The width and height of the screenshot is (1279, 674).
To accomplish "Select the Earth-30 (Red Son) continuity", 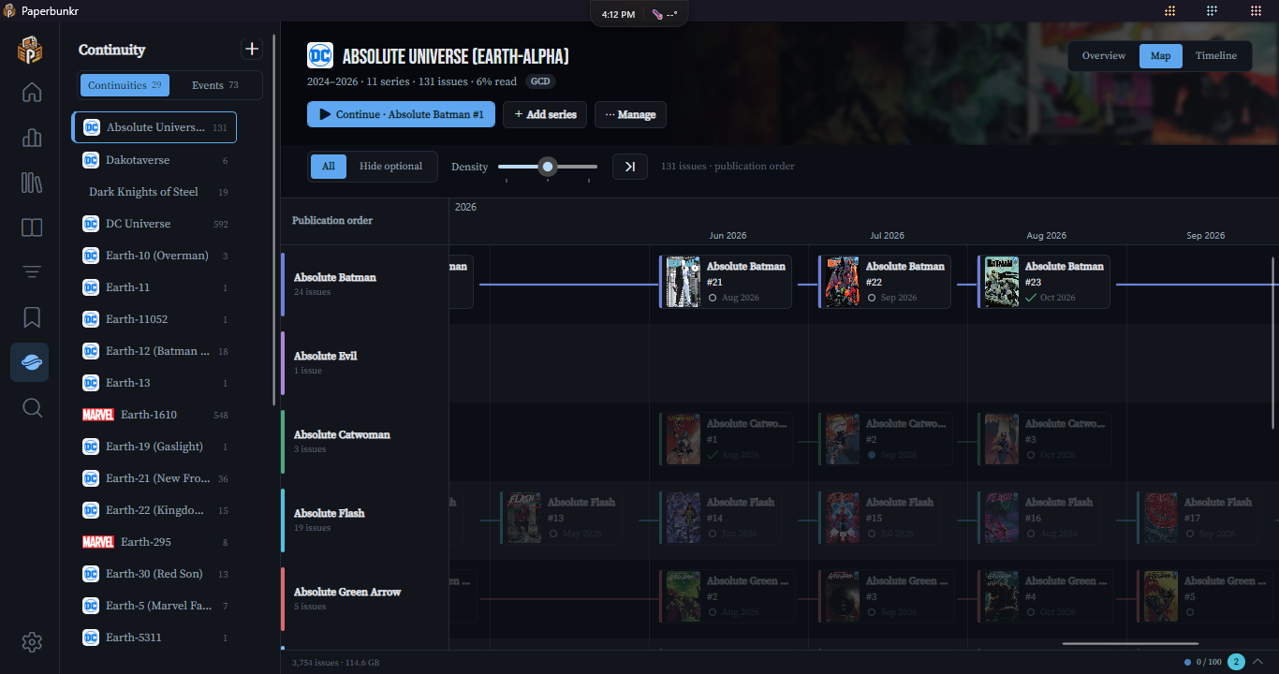I will point(154,574).
